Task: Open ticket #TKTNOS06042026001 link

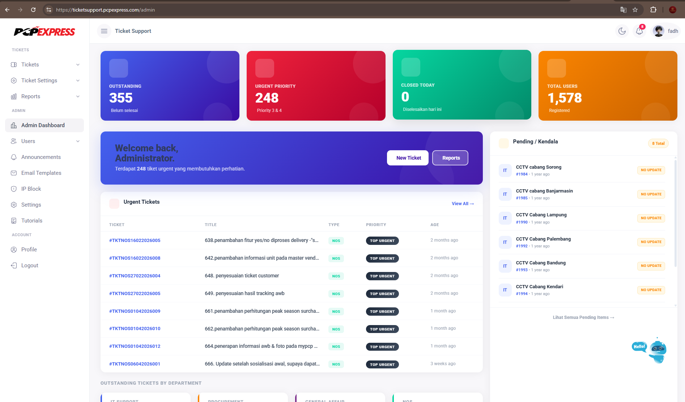Action: point(135,364)
